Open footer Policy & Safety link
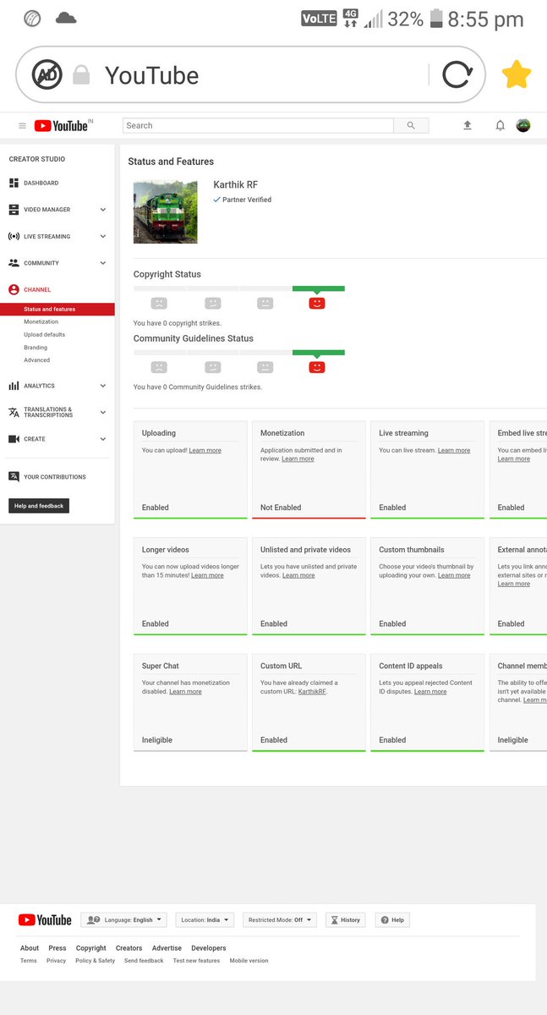 95,961
